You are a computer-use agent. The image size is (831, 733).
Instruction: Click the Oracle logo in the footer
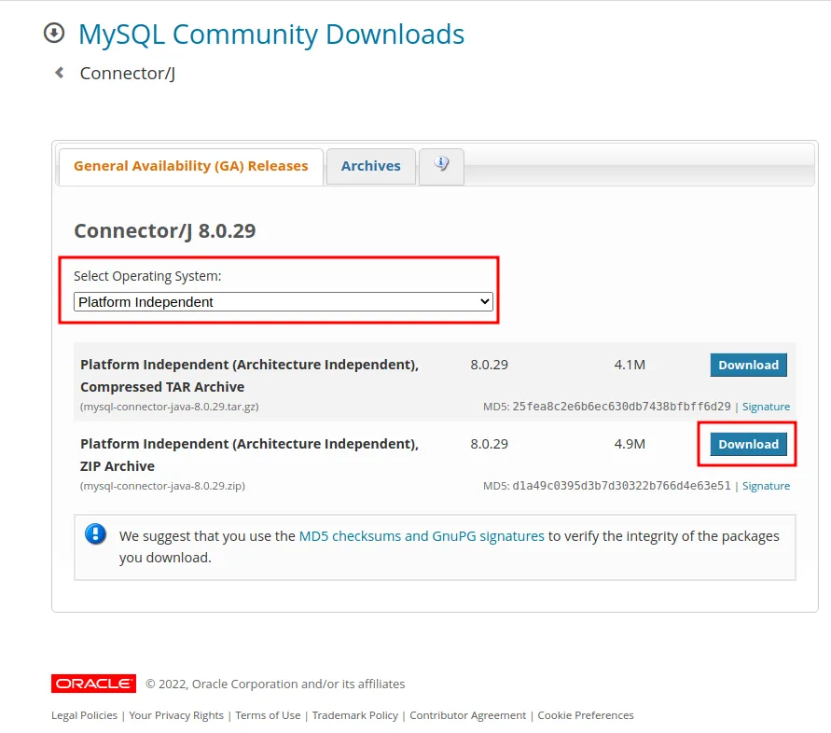coord(93,684)
